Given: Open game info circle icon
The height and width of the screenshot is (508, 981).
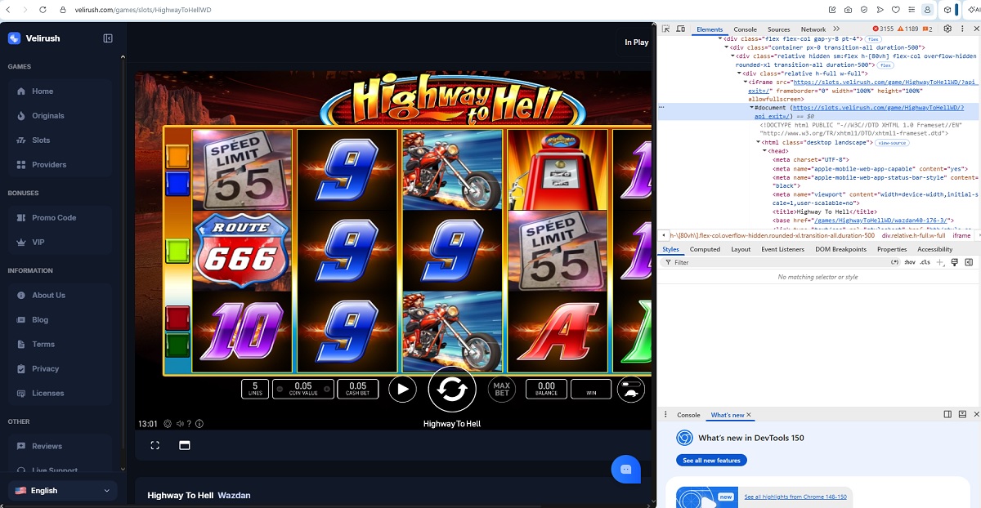Looking at the screenshot, I should point(199,424).
